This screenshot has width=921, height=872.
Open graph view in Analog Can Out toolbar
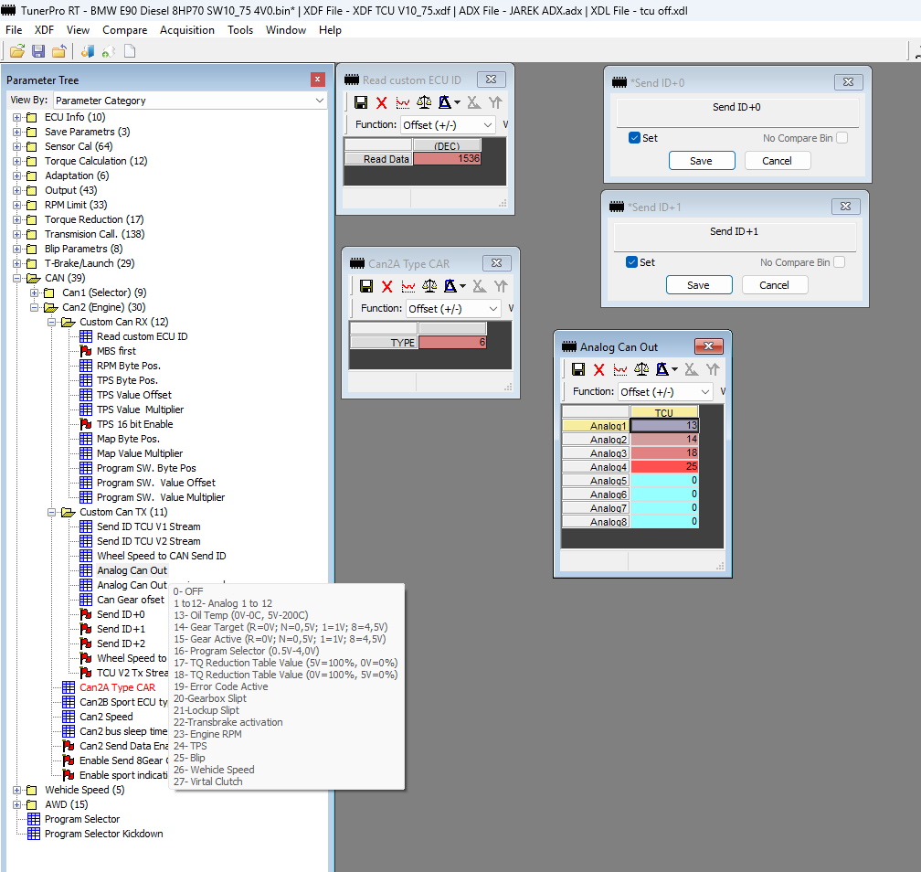click(620, 369)
